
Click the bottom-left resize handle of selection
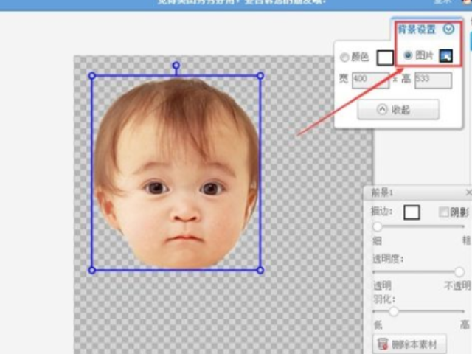point(92,270)
